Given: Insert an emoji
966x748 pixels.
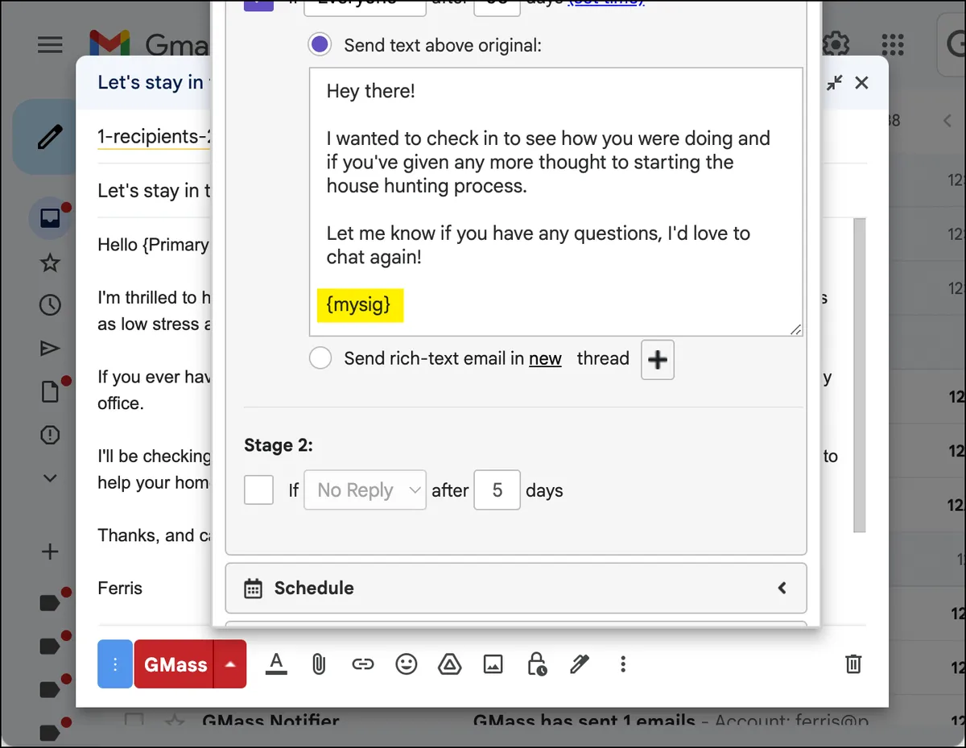Looking at the screenshot, I should [407, 664].
